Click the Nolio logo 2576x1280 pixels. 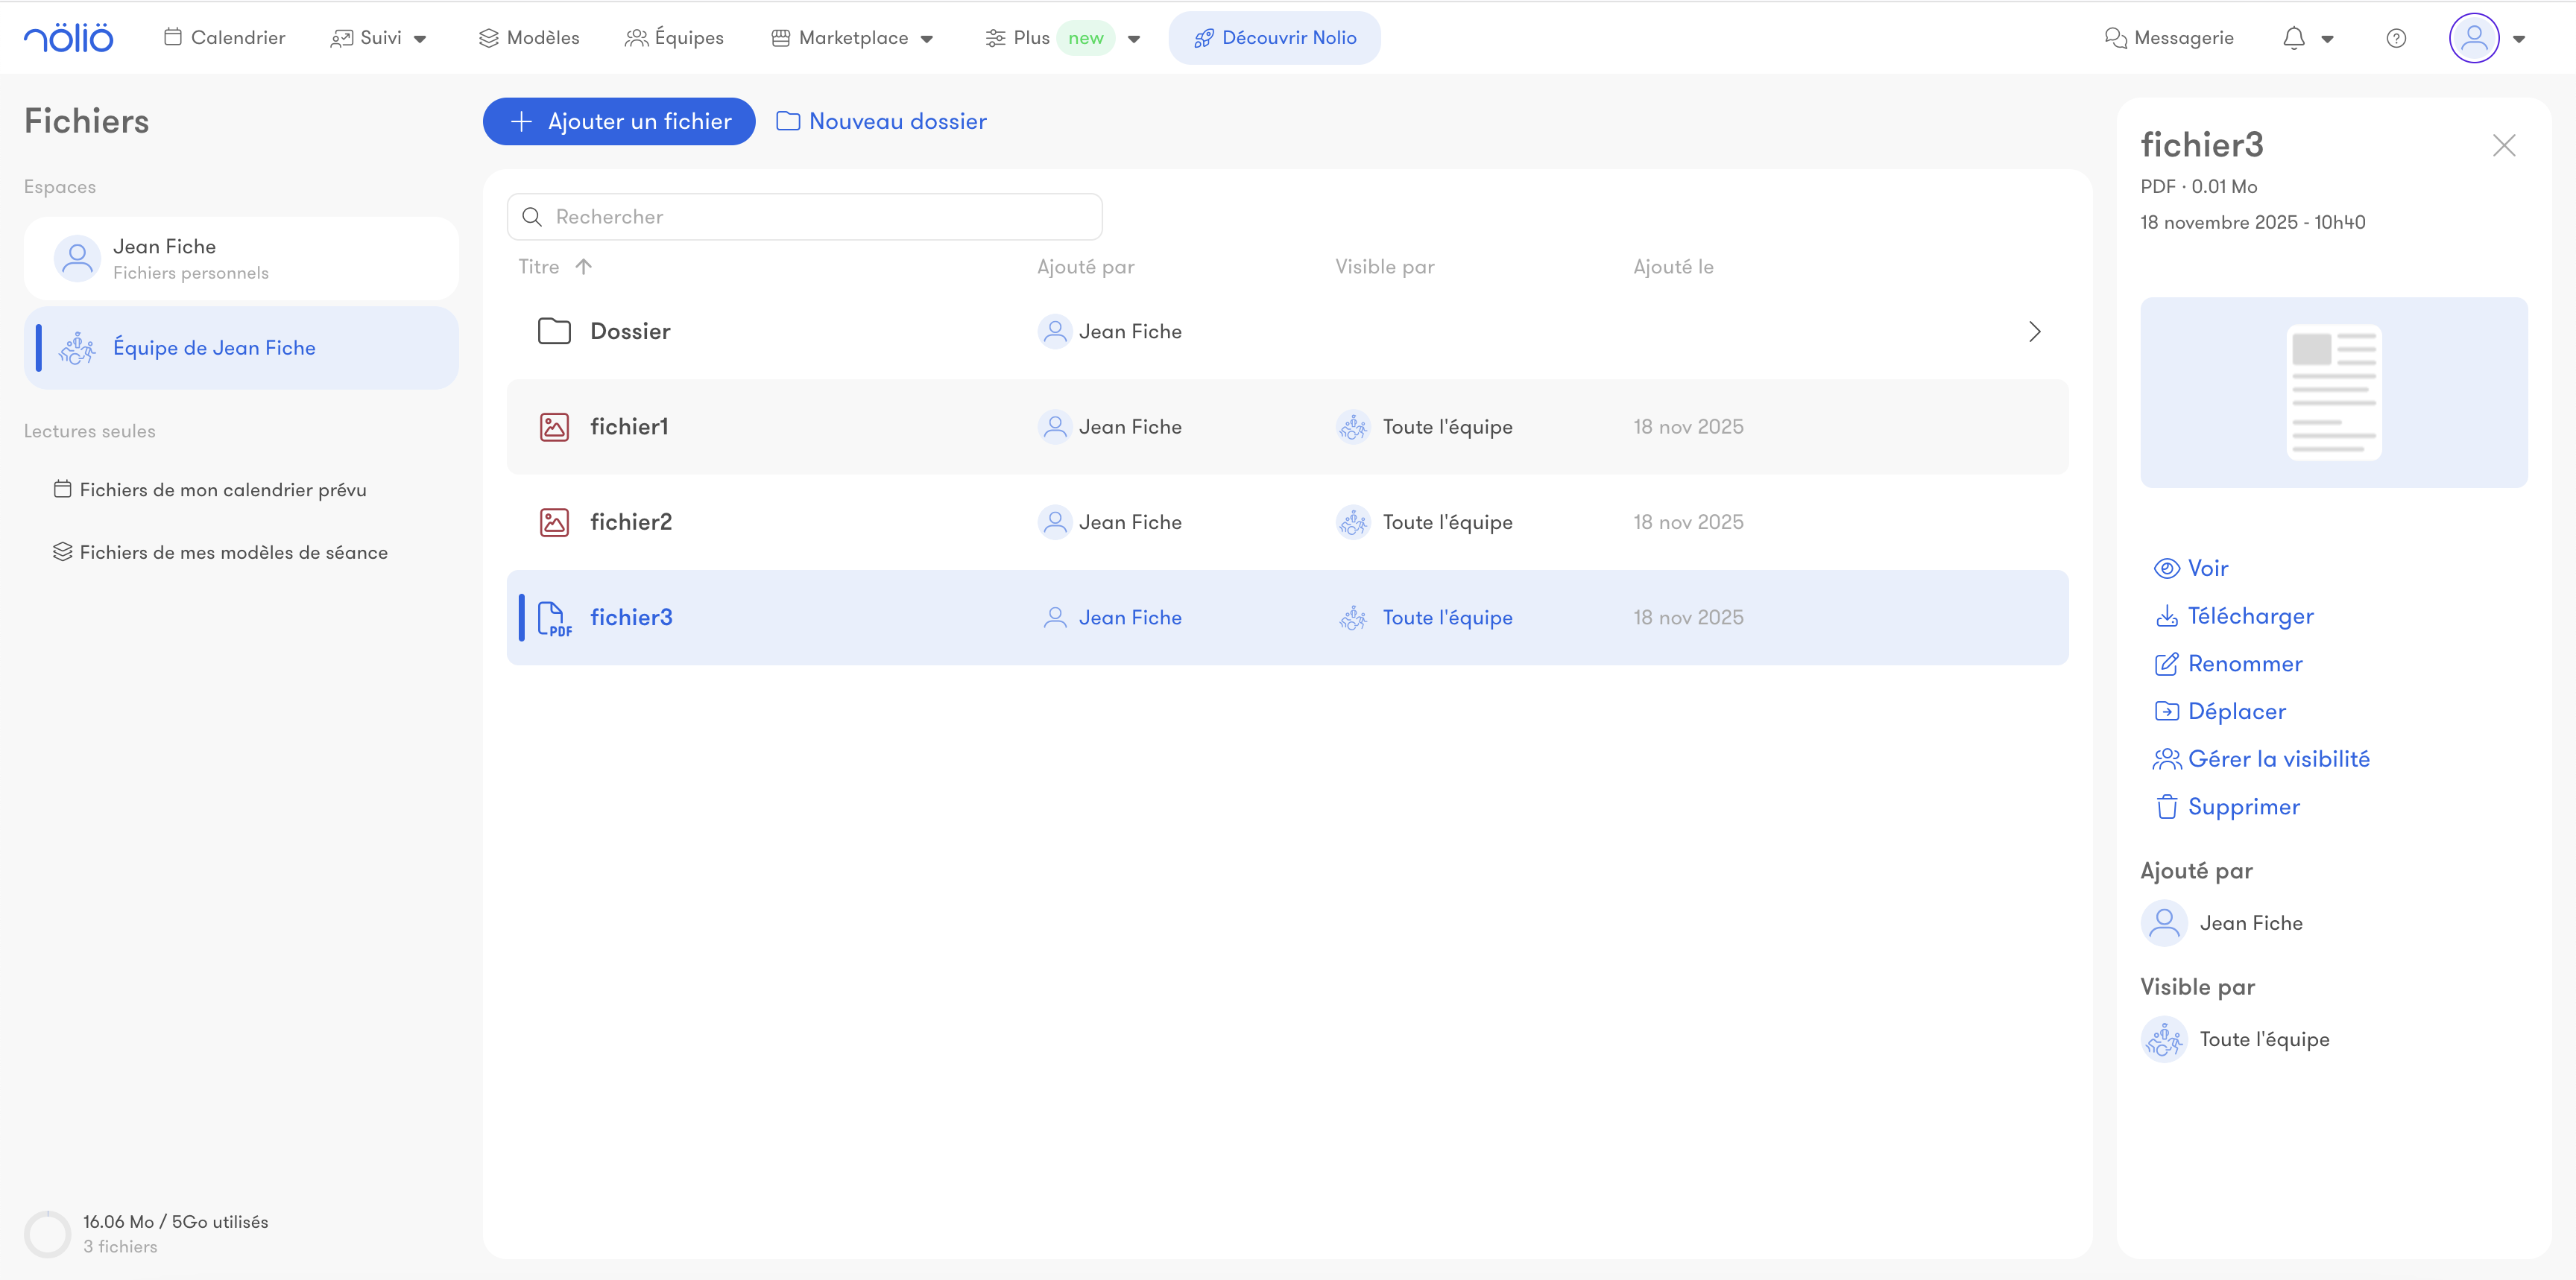click(68, 38)
